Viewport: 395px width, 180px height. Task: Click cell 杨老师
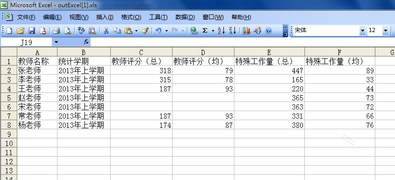coord(37,125)
